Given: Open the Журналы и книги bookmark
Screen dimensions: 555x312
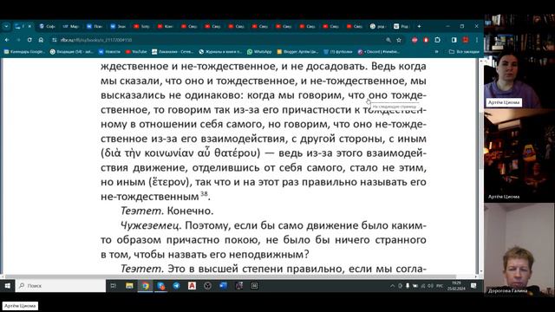Looking at the screenshot, I should (220, 52).
